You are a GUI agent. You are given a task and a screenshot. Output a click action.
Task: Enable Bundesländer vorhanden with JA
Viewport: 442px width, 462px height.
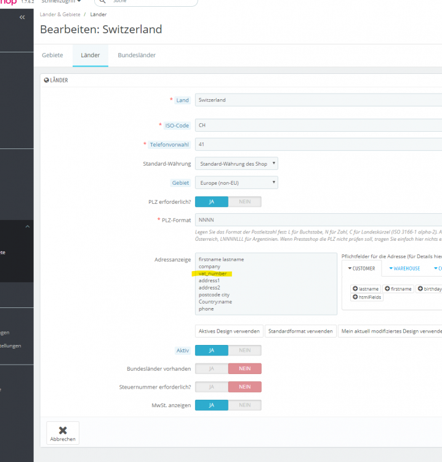click(x=212, y=368)
